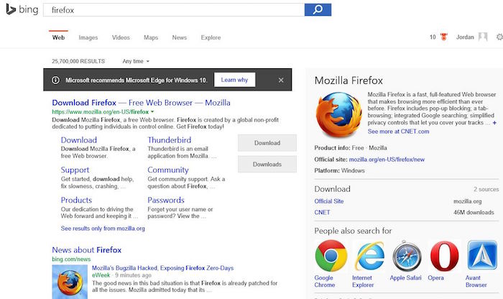Open the Opera browser icon
This screenshot has width=503, height=299.
[x=445, y=256]
